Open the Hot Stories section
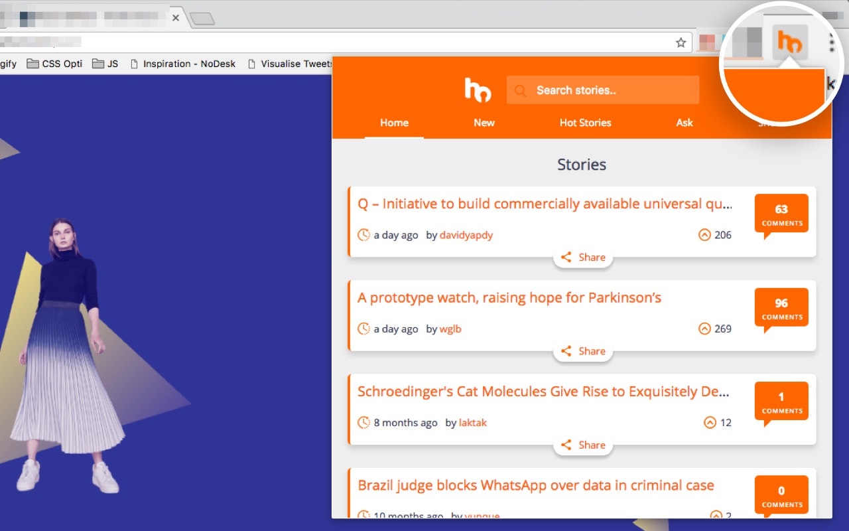This screenshot has width=849, height=531. 585,122
